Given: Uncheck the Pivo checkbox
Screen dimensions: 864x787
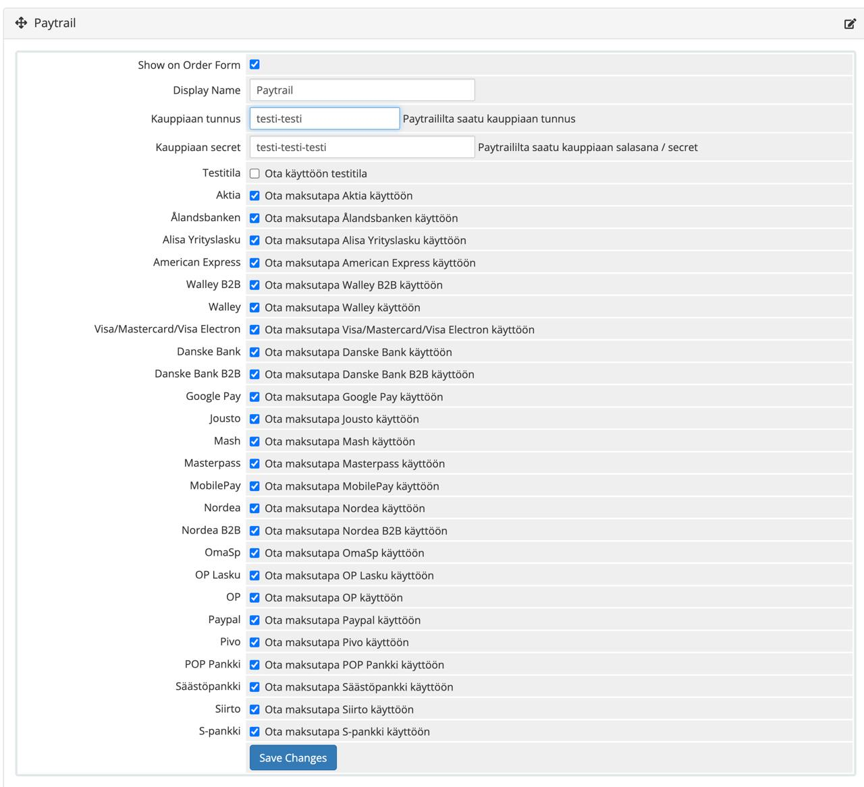Looking at the screenshot, I should (254, 642).
